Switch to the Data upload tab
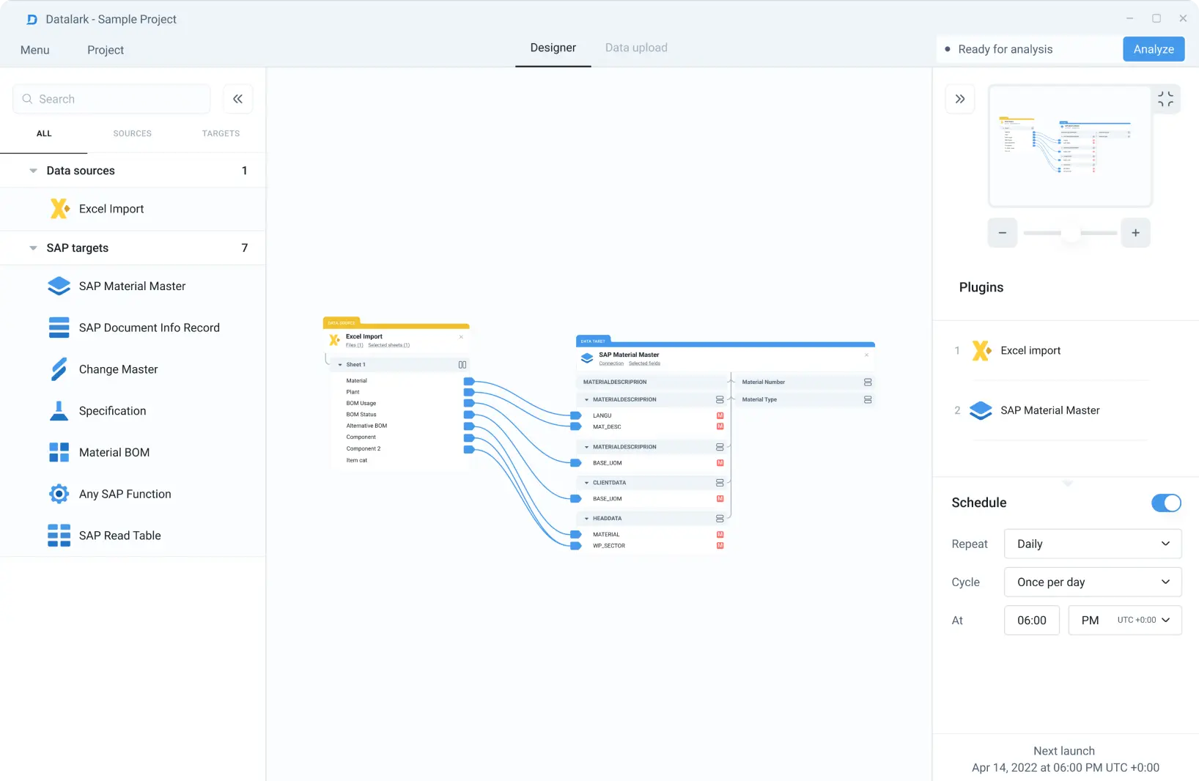 636,48
